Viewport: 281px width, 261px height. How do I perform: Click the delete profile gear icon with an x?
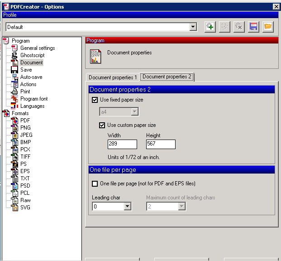tap(239, 27)
